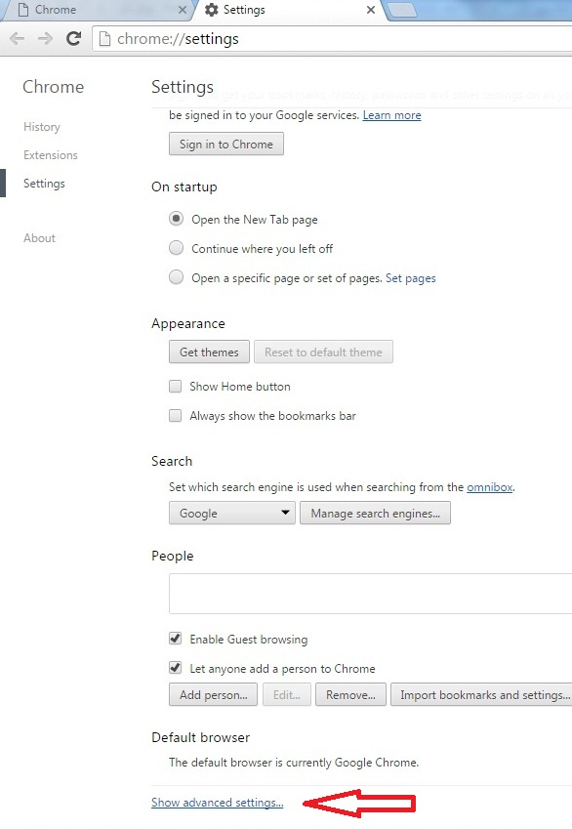
Task: Enable the Show Home button checkbox
Action: tap(175, 387)
